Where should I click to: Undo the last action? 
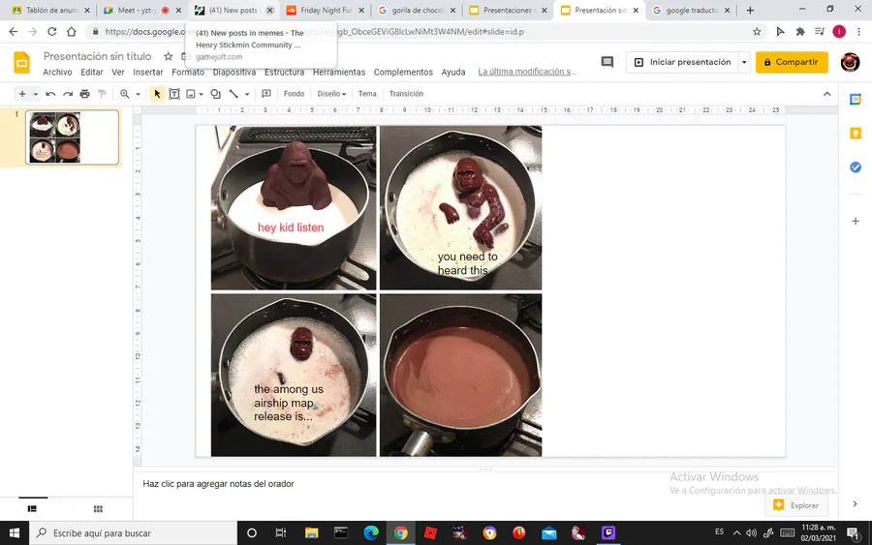(x=50, y=94)
